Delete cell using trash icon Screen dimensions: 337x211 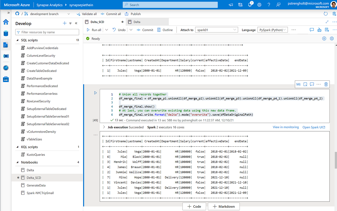coord(326,84)
